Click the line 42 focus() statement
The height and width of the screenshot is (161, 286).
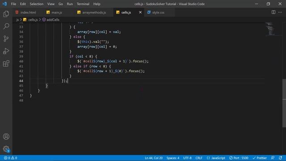pyautogui.click(x=111, y=71)
